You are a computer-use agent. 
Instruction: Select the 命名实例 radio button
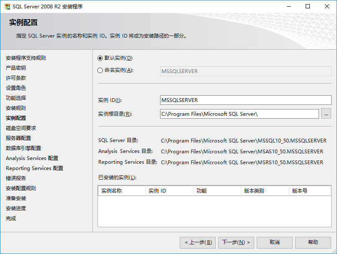pyautogui.click(x=100, y=71)
